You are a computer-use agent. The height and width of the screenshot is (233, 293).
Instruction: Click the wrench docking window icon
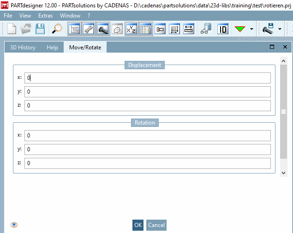tap(89, 29)
